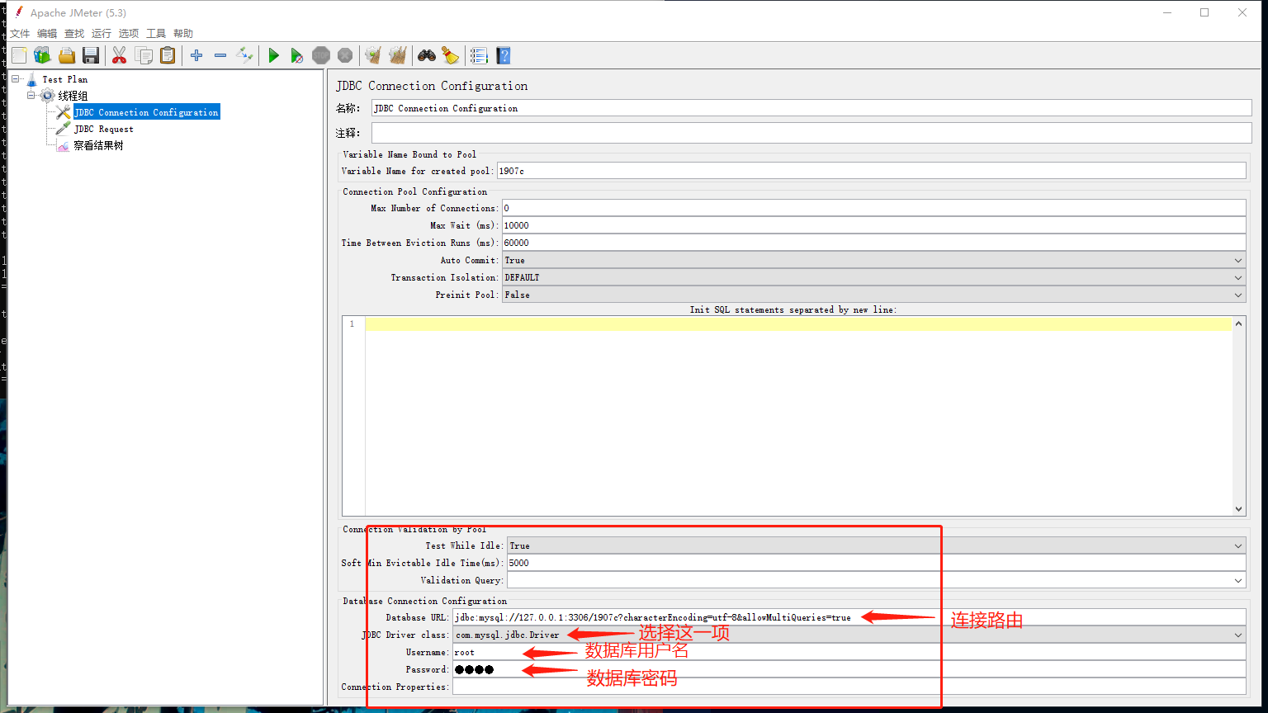Select JDBC Connection Configuration tree item

146,112
